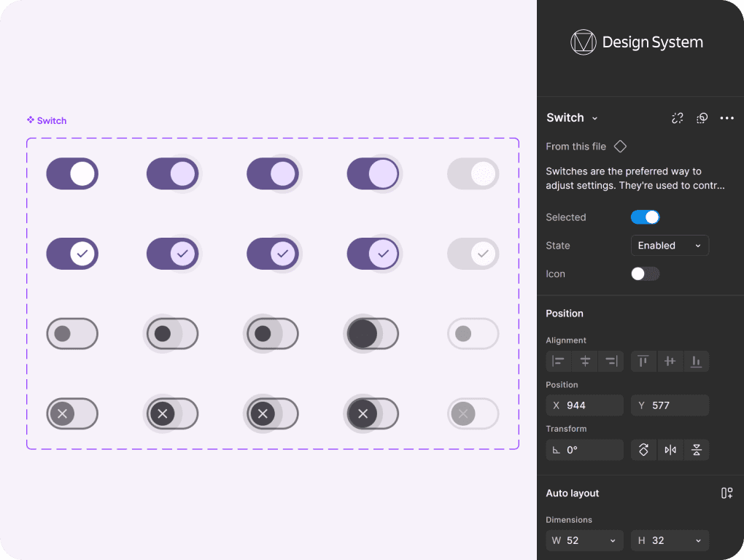Align top using alignment icon
Viewport: 744px width, 560px height.
click(x=643, y=362)
